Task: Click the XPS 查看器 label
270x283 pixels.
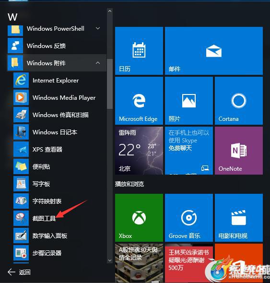Action: click(x=47, y=150)
